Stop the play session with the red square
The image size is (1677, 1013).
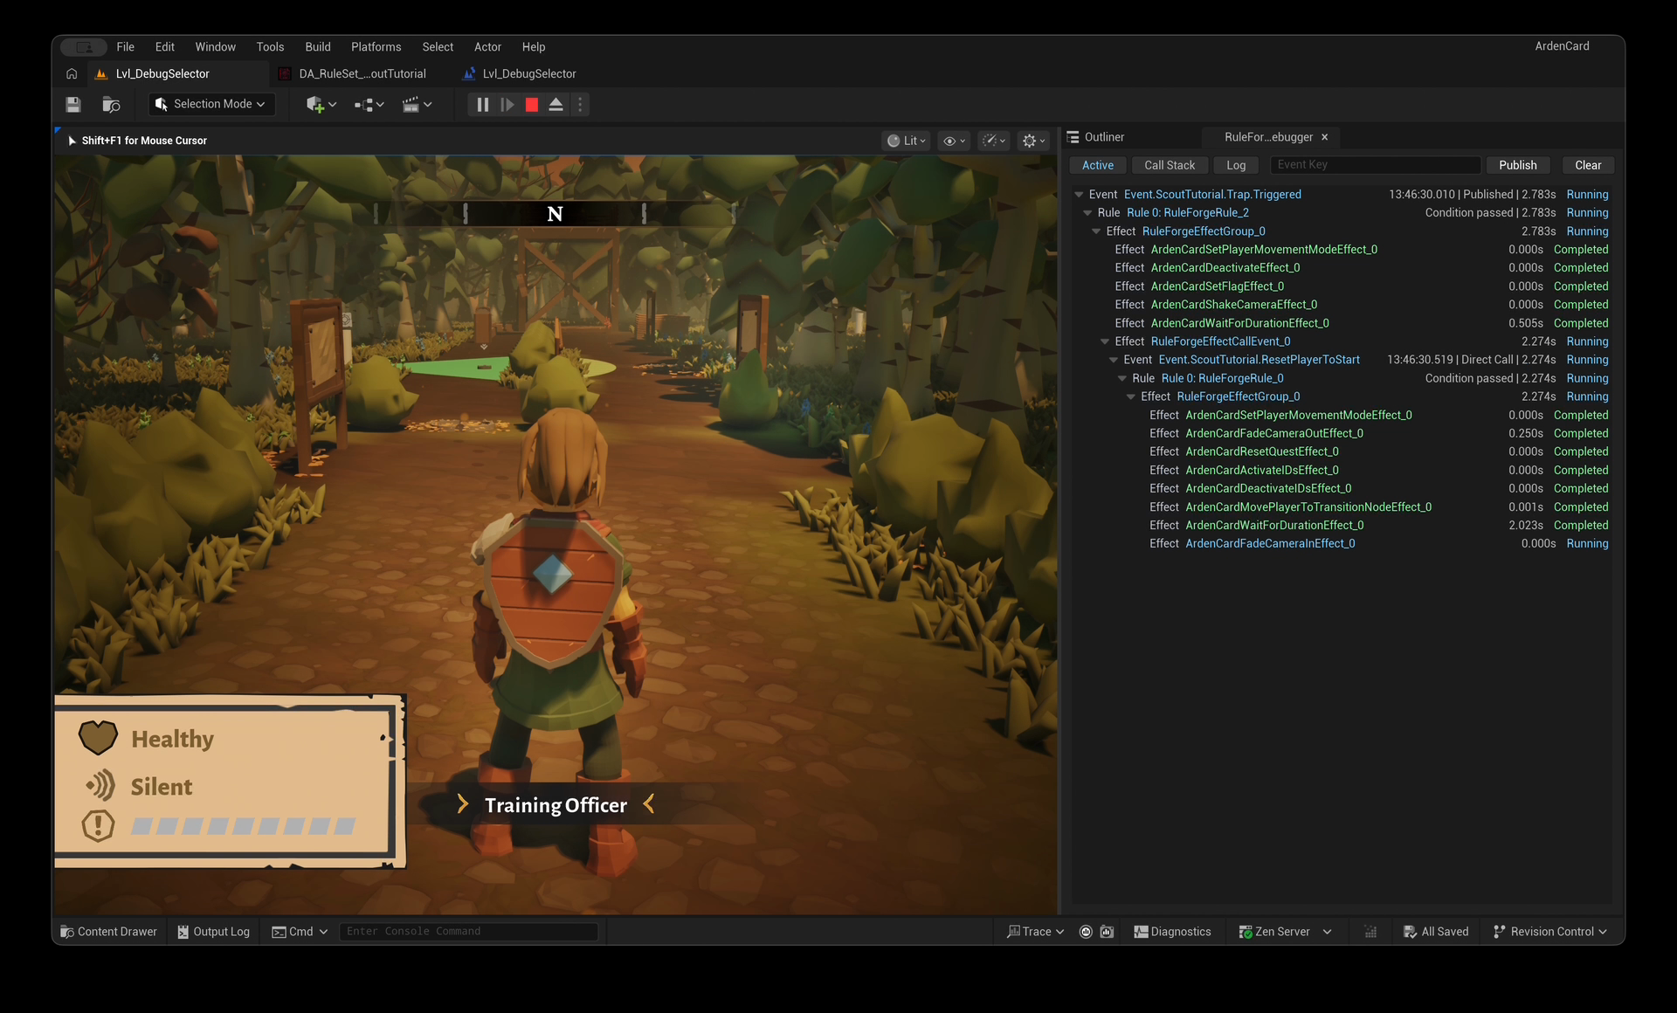pyautogui.click(x=531, y=105)
